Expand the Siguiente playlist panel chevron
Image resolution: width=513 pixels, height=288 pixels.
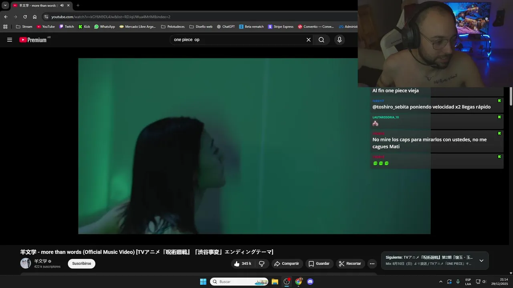(x=481, y=260)
